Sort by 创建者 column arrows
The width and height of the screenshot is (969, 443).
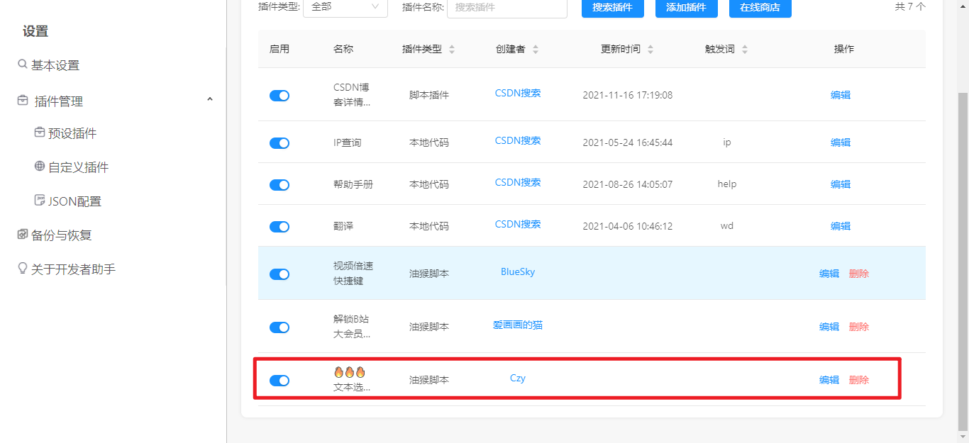[x=536, y=50]
